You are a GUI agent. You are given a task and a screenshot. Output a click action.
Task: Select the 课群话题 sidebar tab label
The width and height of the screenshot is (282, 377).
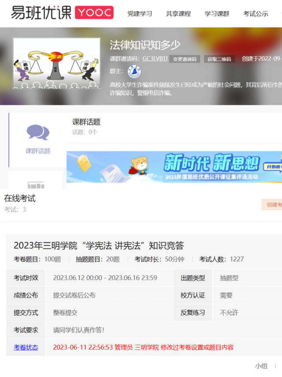pyautogui.click(x=38, y=151)
